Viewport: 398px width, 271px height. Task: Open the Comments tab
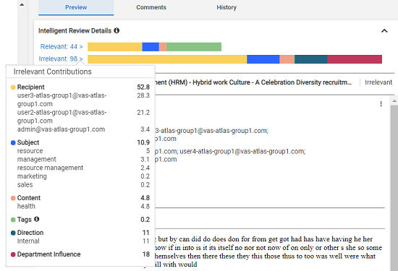[151, 7]
